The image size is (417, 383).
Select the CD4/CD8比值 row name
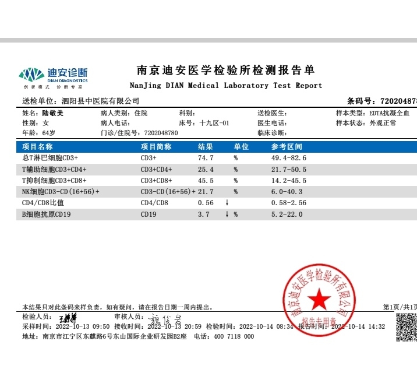click(43, 203)
